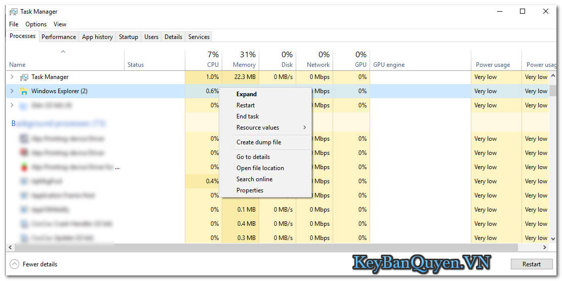Sort by the Disk column header
The width and height of the screenshot is (562, 281).
click(277, 60)
